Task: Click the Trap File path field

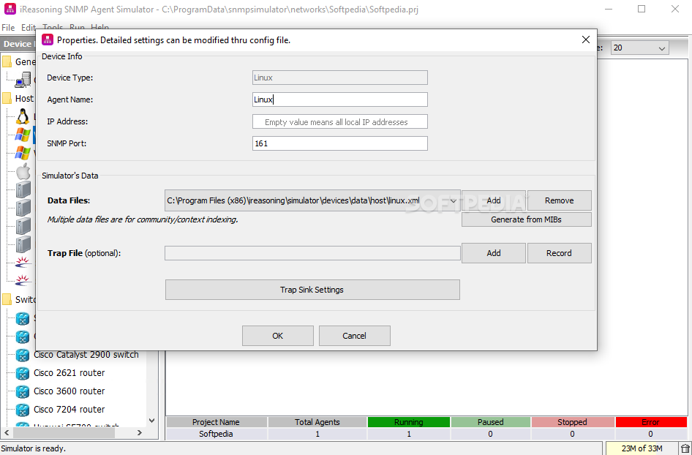Action: point(312,253)
